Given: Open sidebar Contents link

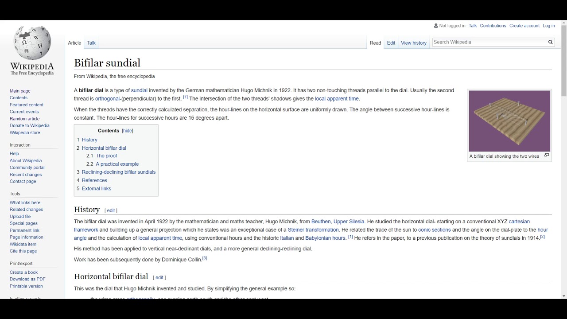Looking at the screenshot, I should (x=19, y=98).
